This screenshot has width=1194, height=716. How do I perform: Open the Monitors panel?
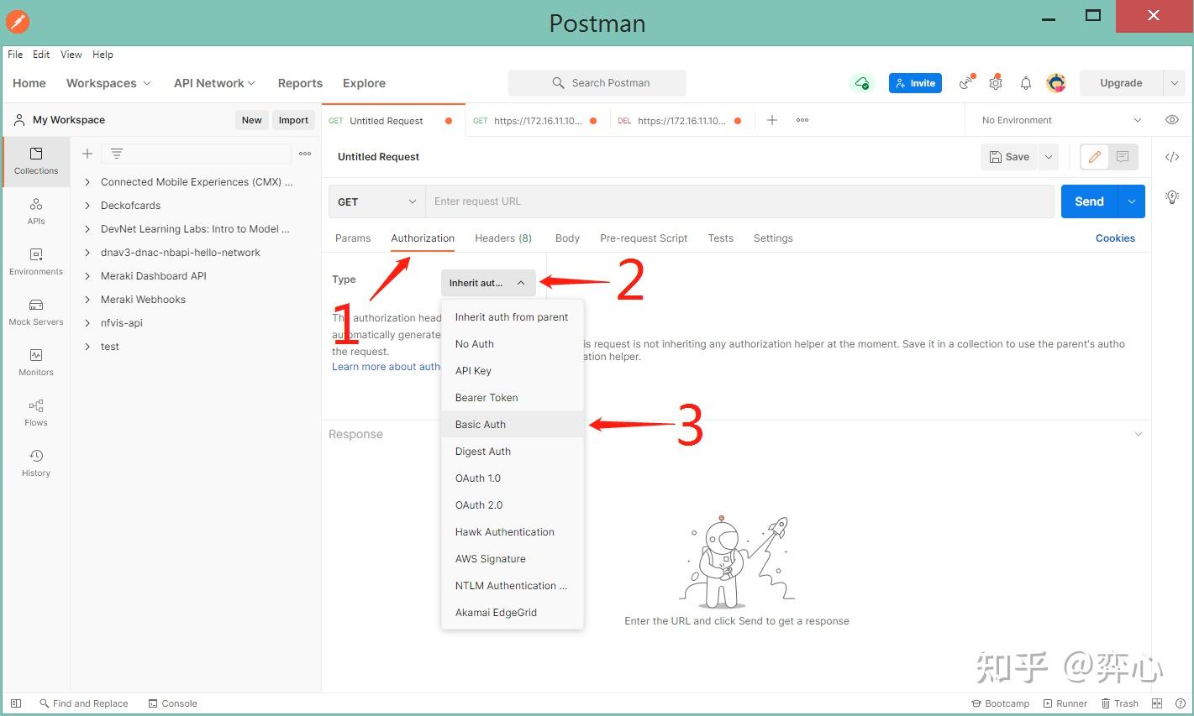click(x=35, y=363)
